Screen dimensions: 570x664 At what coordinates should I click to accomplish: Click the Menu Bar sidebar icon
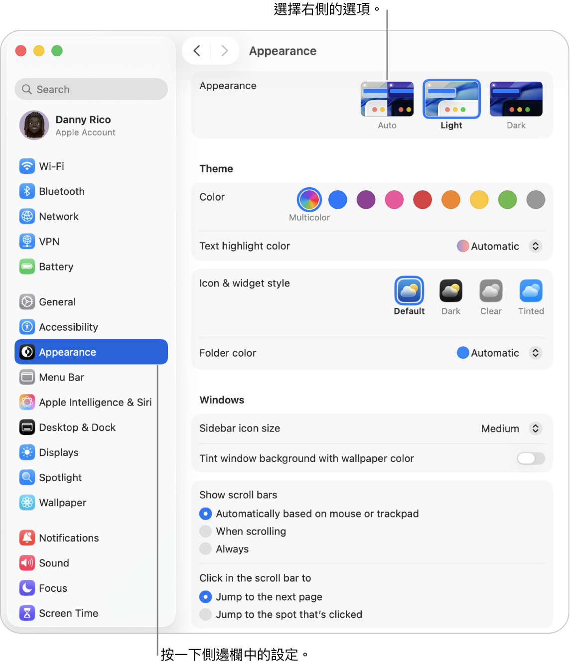(27, 377)
